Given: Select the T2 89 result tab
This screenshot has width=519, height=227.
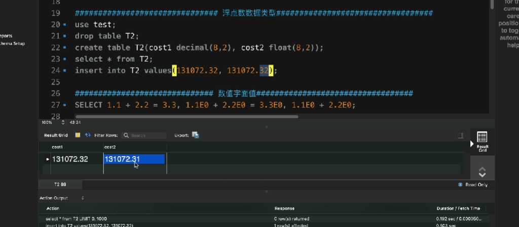Looking at the screenshot, I should point(60,184).
